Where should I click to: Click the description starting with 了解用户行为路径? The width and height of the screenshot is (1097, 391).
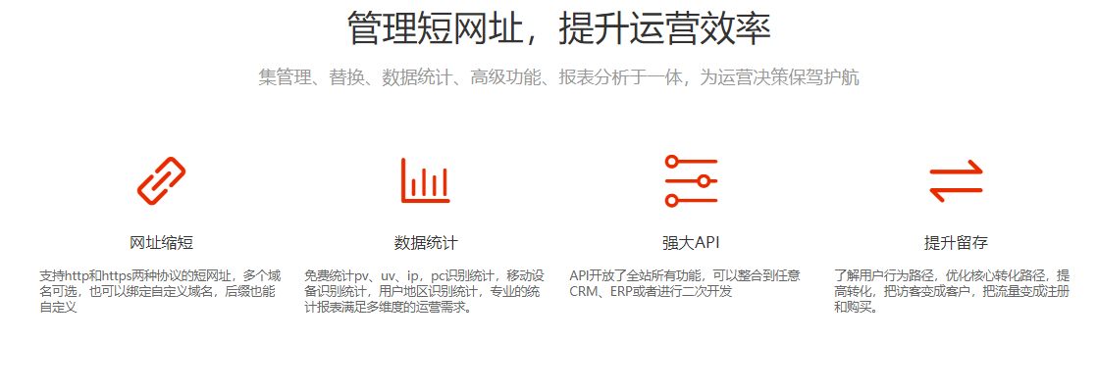952,290
